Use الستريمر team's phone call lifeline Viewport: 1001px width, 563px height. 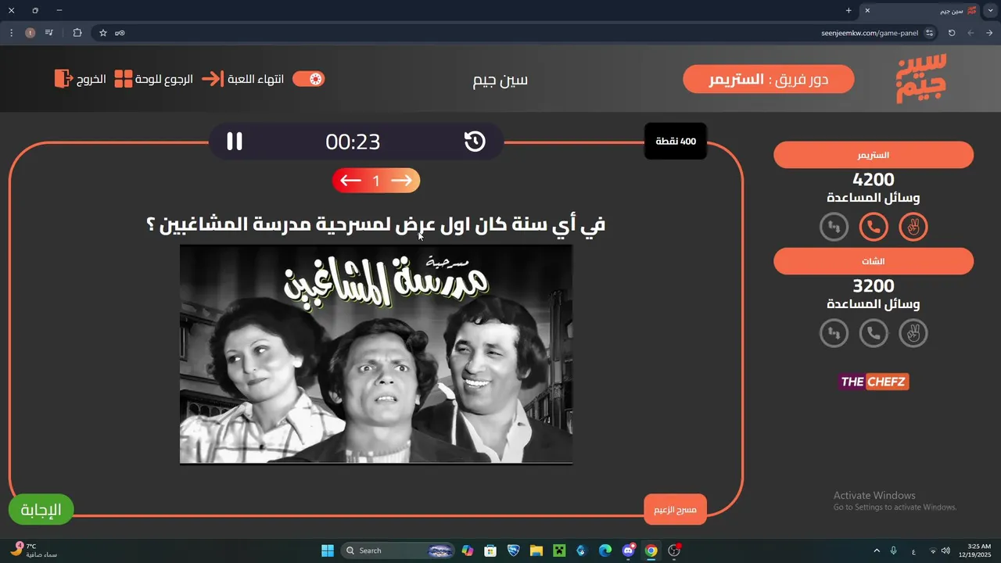(x=874, y=228)
